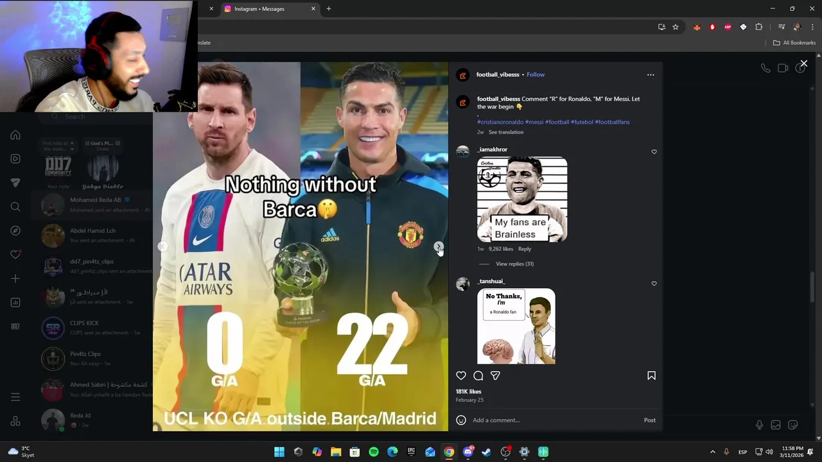Click the Add a comment field
The image size is (822, 462).
(x=555, y=420)
